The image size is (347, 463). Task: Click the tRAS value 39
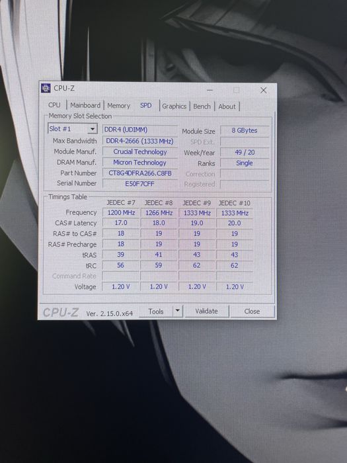(x=121, y=255)
